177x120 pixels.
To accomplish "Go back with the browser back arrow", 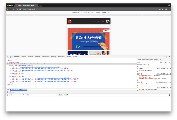I will point(8,9).
